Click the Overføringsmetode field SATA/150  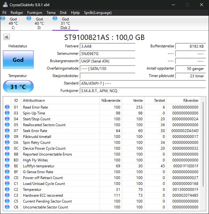(107, 68)
